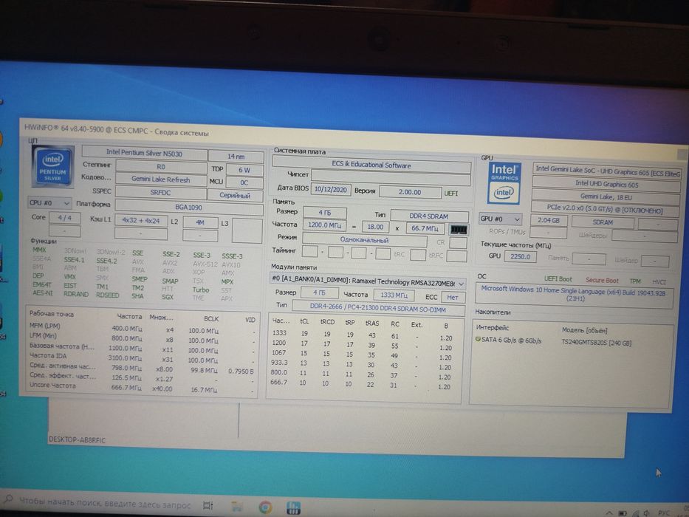Click the DDR4-2666 / PC4-21300 module type field
The height and width of the screenshot is (517, 689).
click(378, 309)
